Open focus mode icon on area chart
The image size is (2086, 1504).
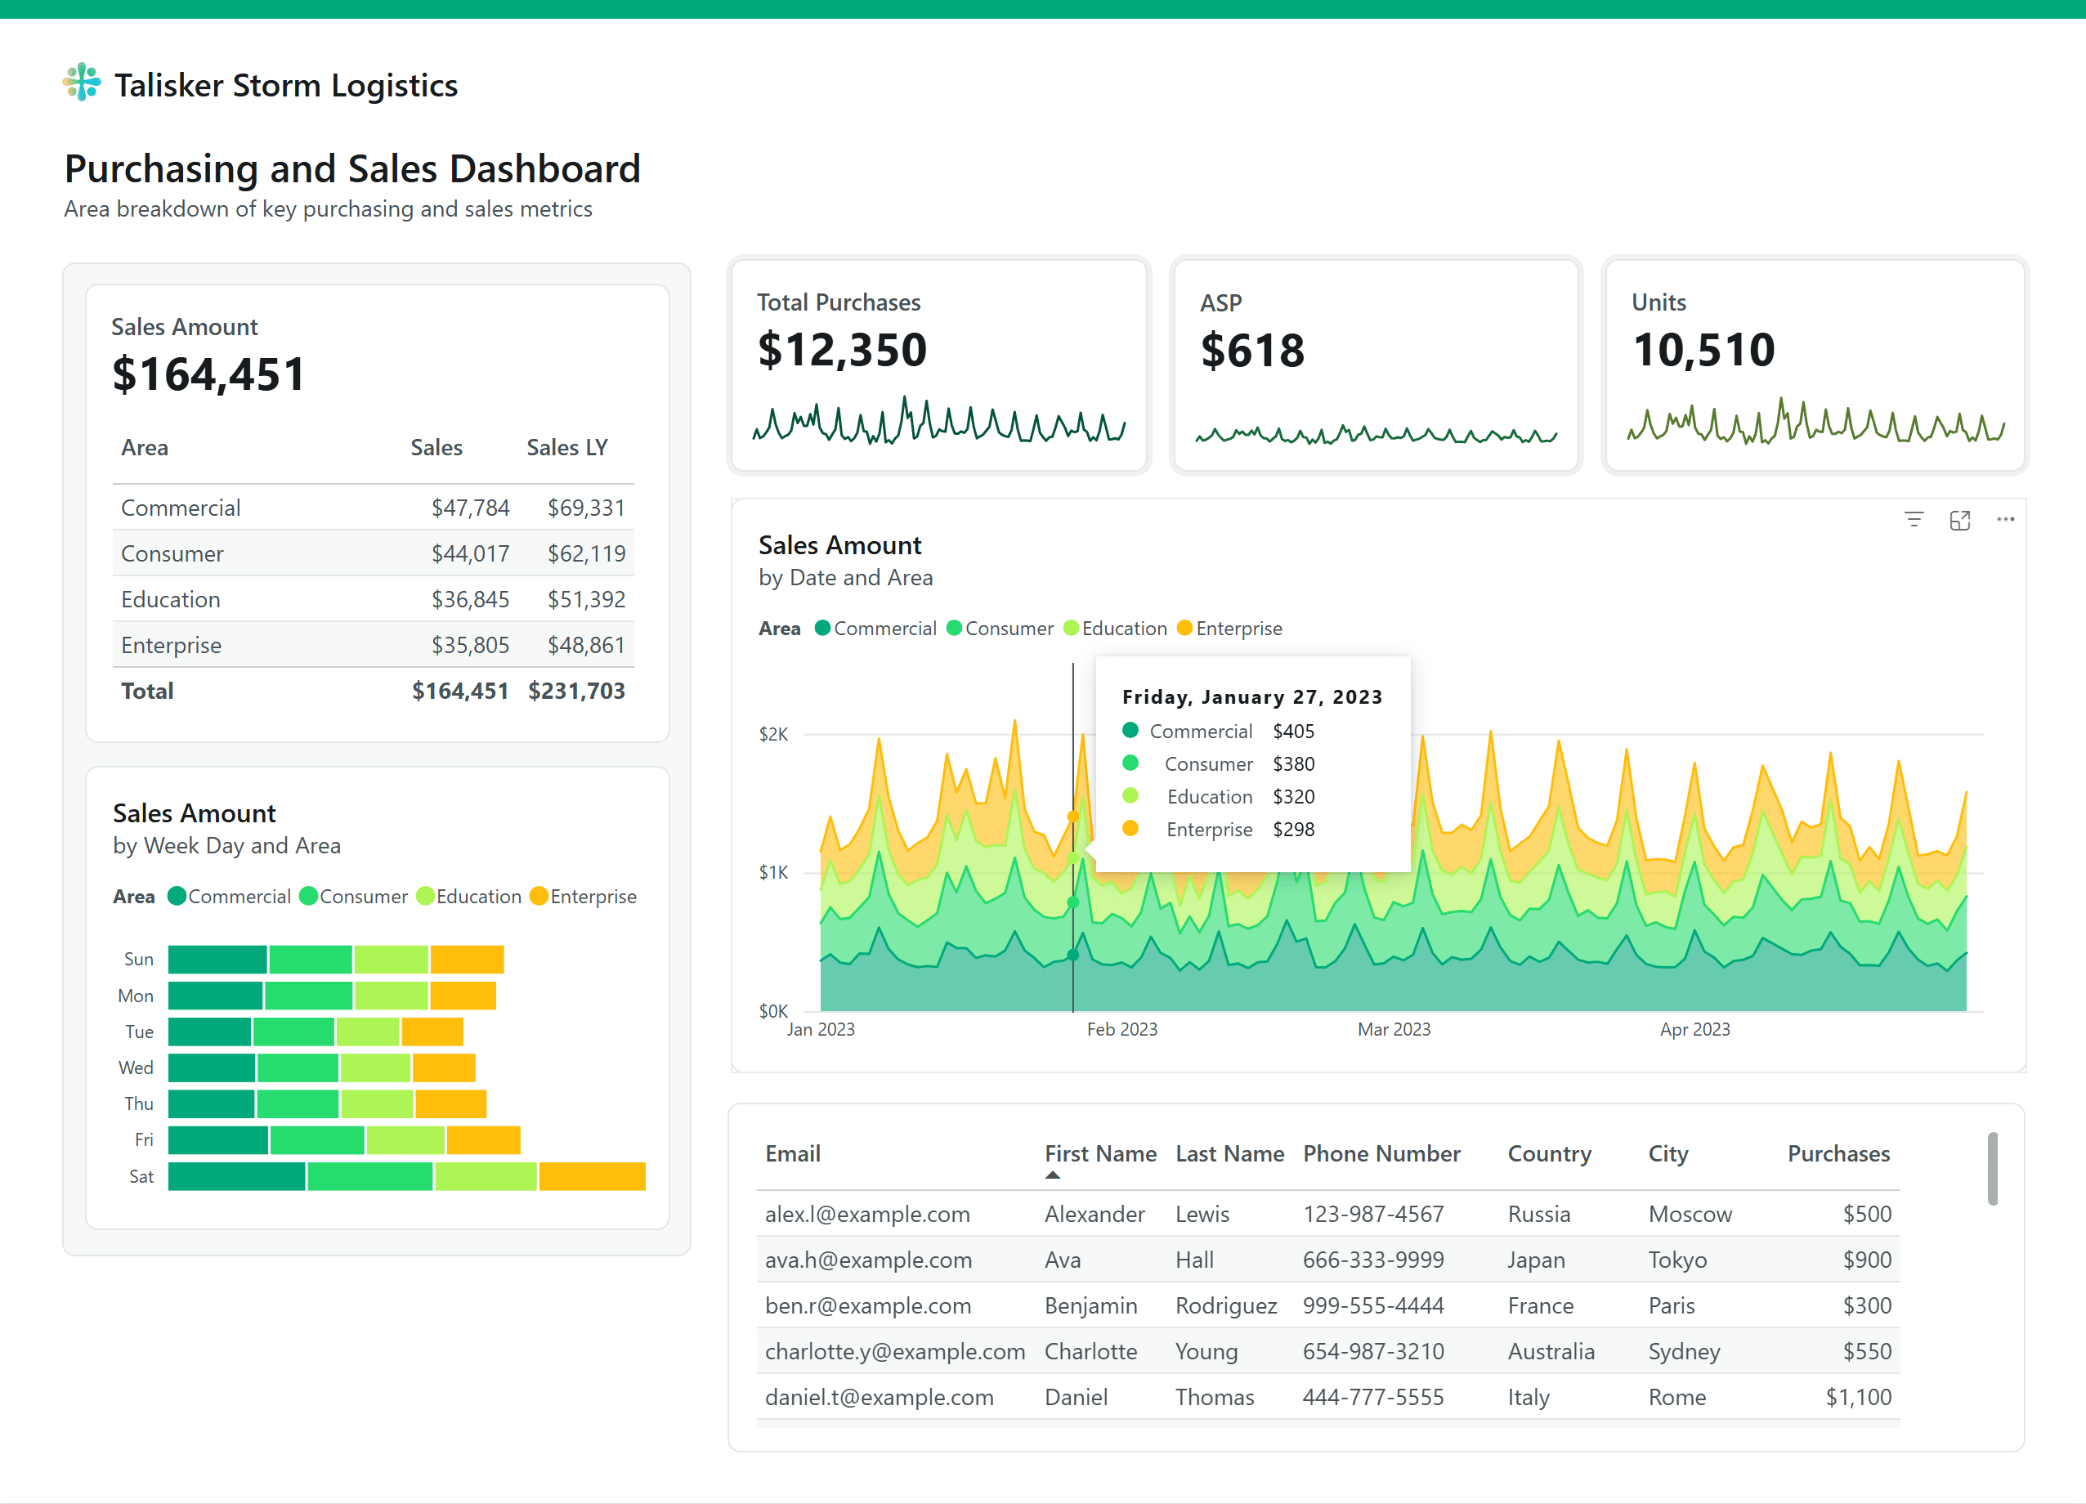[x=1959, y=520]
